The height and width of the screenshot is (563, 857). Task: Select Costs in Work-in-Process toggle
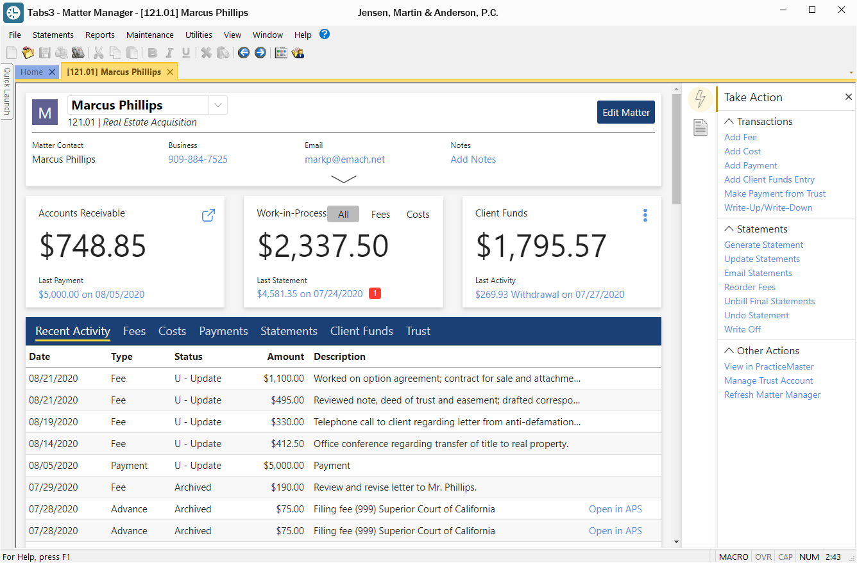click(x=418, y=215)
